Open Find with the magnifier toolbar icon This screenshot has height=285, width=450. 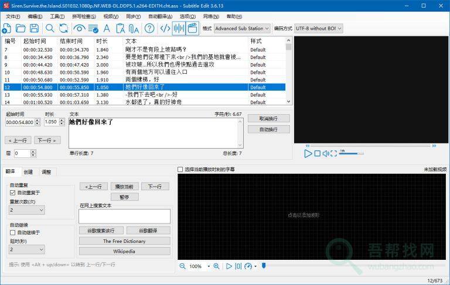(x=50, y=28)
